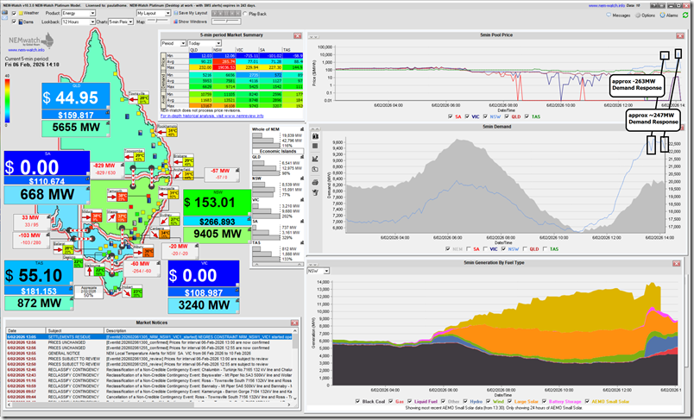
Task: Click the Market Notices vertical scrollbar
Action: pyautogui.click(x=295, y=366)
